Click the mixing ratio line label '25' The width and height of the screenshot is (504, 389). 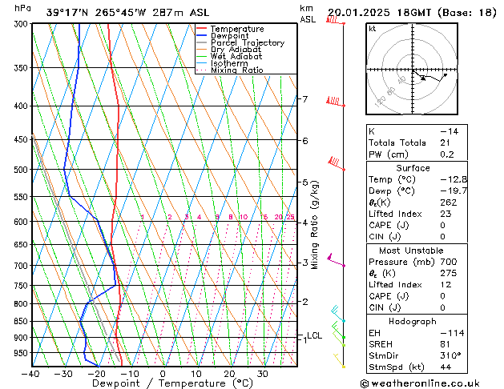pyautogui.click(x=290, y=217)
